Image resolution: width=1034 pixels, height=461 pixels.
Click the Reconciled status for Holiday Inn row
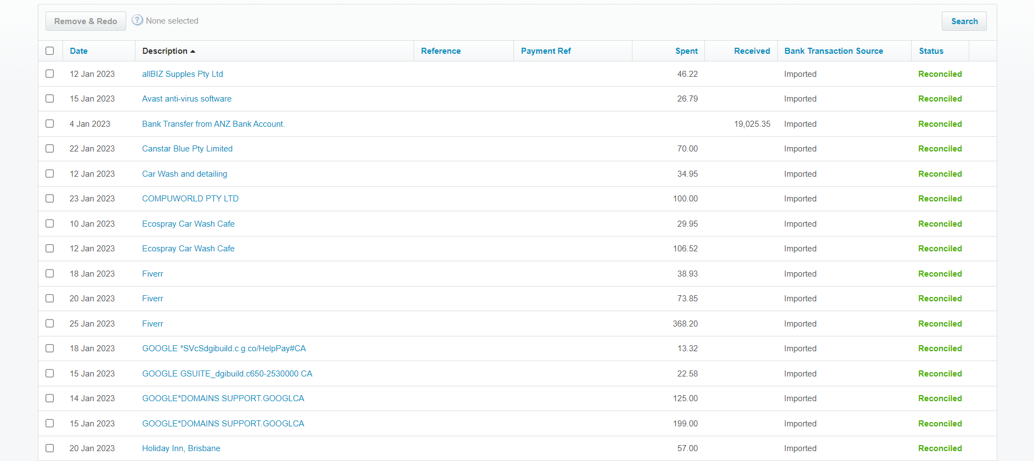pyautogui.click(x=940, y=448)
